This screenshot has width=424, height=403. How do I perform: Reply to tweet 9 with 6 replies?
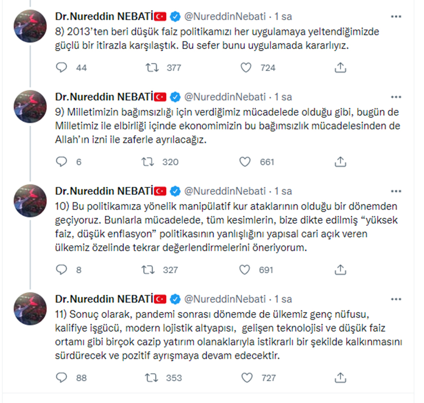coord(61,162)
